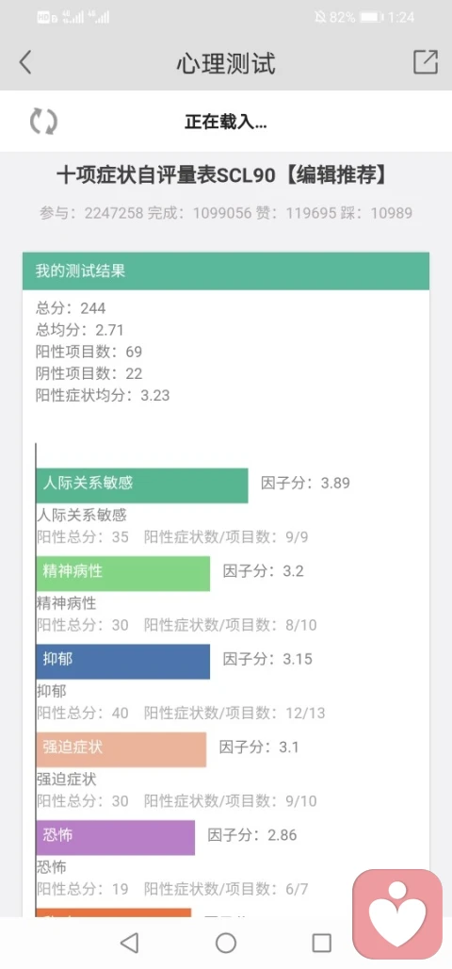Select the 精神病性 light green bar
Image resolution: width=452 pixels, height=969 pixels.
coord(122,573)
